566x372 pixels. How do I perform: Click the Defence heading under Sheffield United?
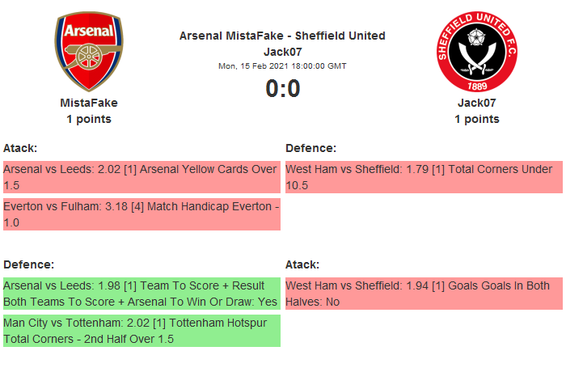[310, 148]
